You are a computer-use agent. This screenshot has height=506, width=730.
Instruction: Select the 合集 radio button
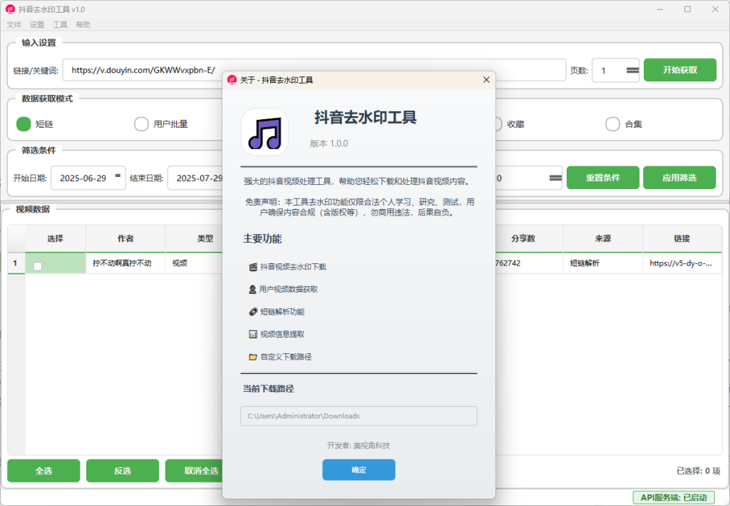point(612,124)
